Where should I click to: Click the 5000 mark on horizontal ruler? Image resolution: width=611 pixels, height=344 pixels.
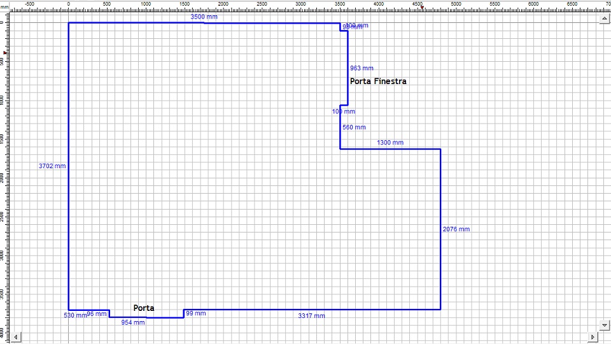tap(456, 4)
